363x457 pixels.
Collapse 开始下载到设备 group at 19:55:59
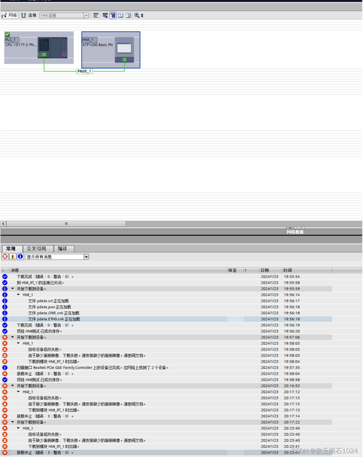tap(13, 289)
